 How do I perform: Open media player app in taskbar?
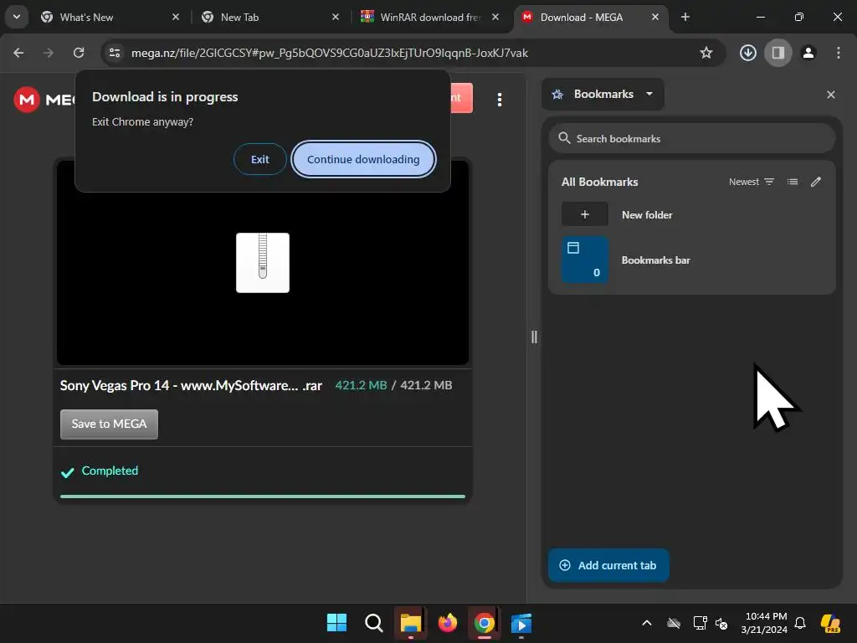coord(521,622)
